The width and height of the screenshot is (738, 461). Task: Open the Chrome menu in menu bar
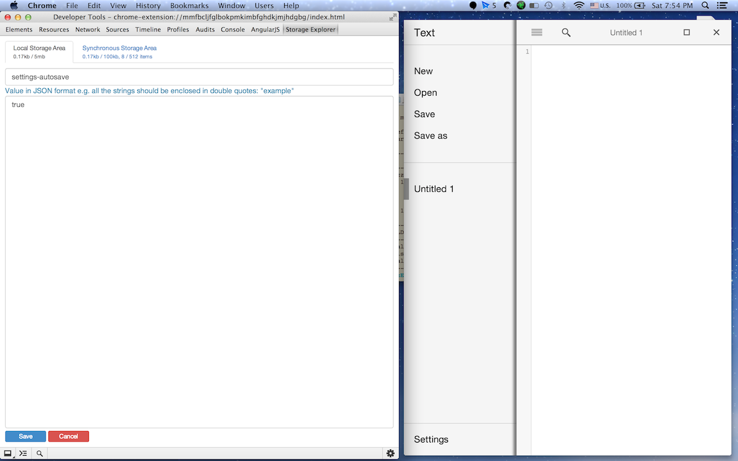coord(42,5)
